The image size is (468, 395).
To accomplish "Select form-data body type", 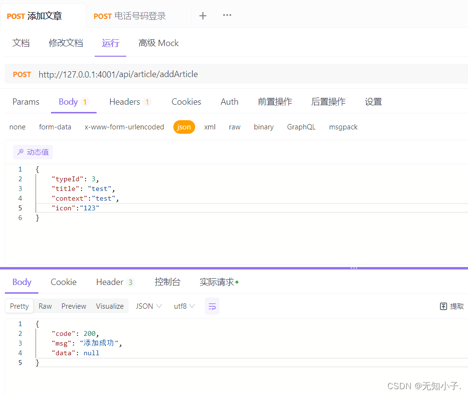I will [x=55, y=127].
